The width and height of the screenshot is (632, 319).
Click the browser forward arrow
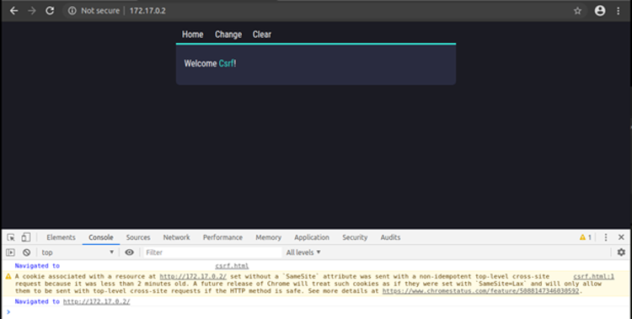pos(31,11)
